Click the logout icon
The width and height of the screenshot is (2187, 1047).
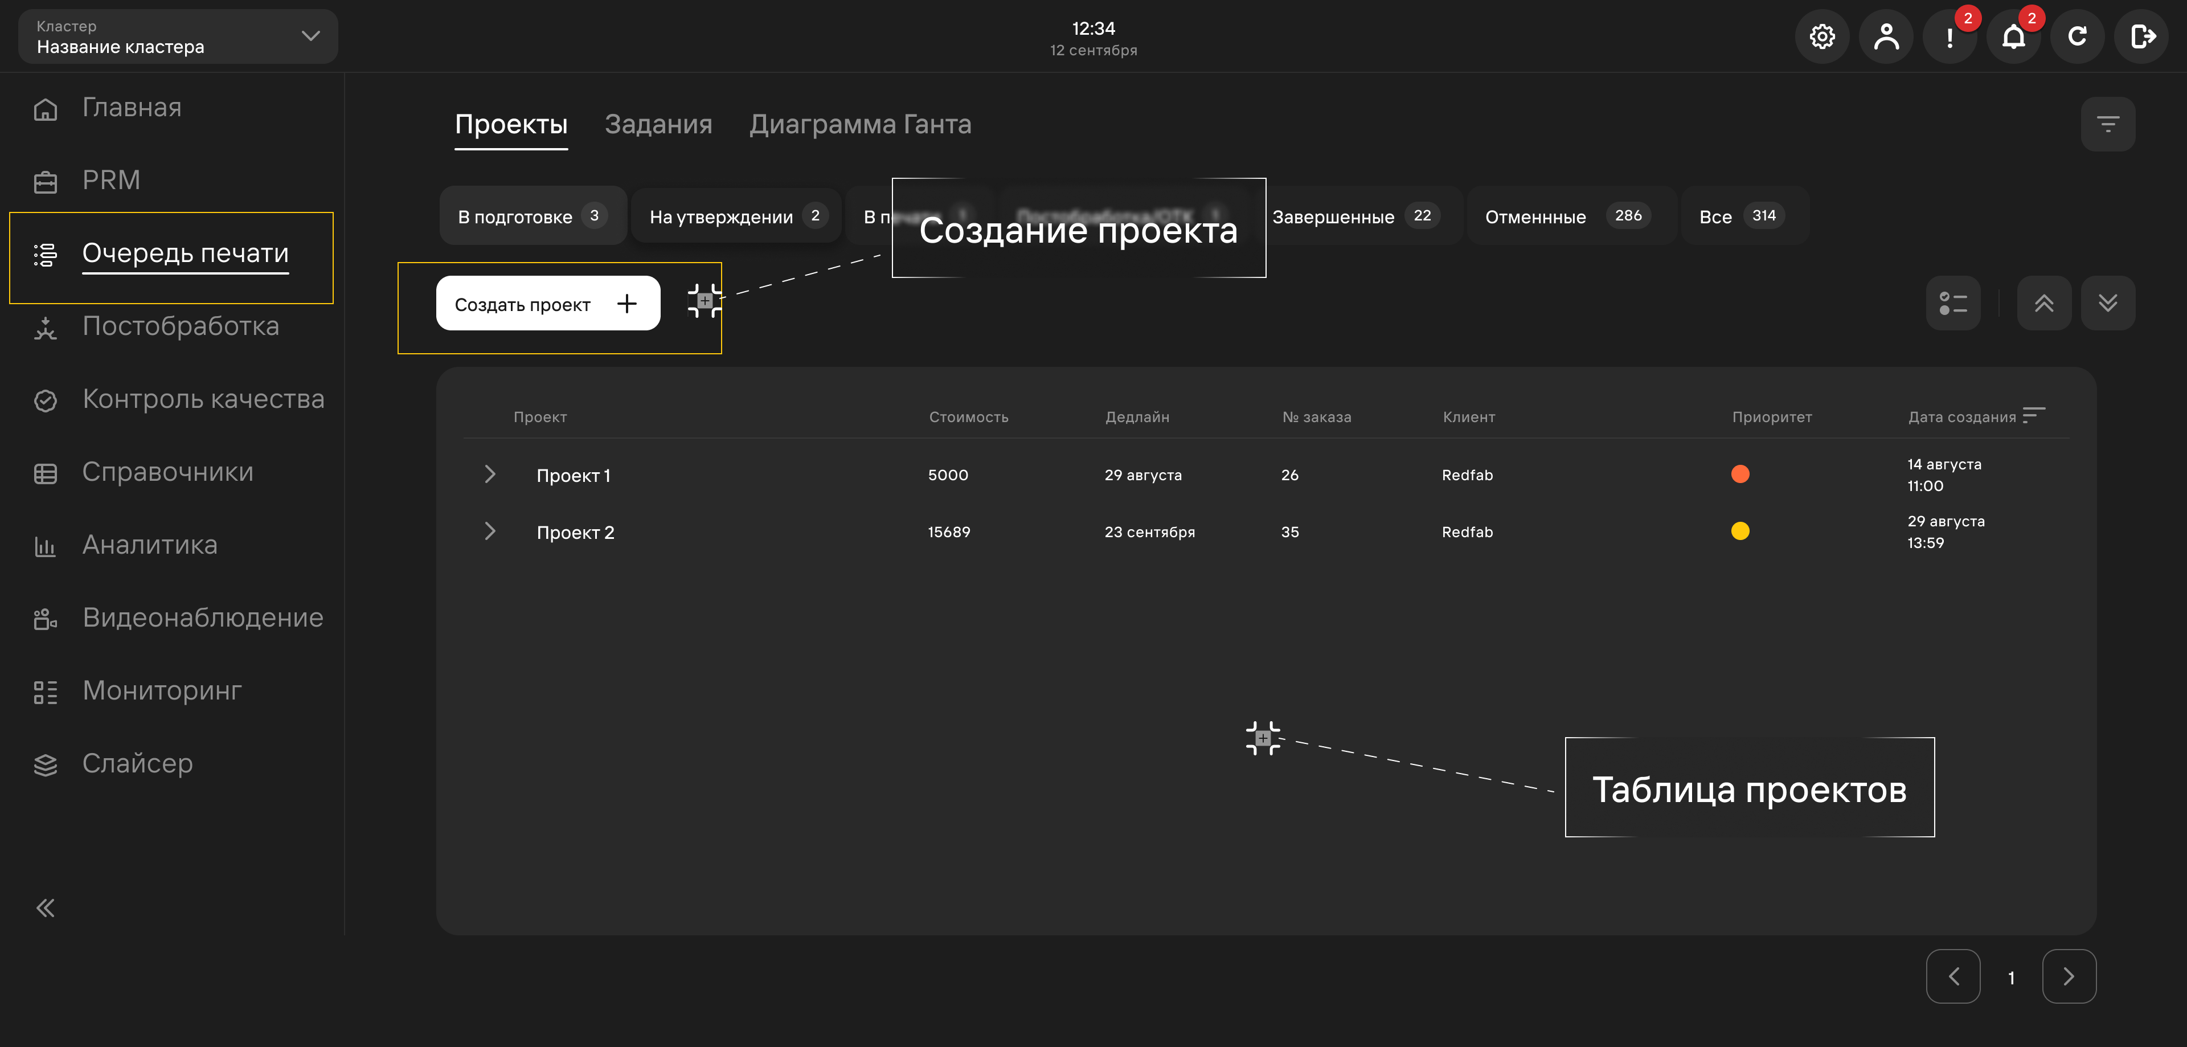(2141, 36)
